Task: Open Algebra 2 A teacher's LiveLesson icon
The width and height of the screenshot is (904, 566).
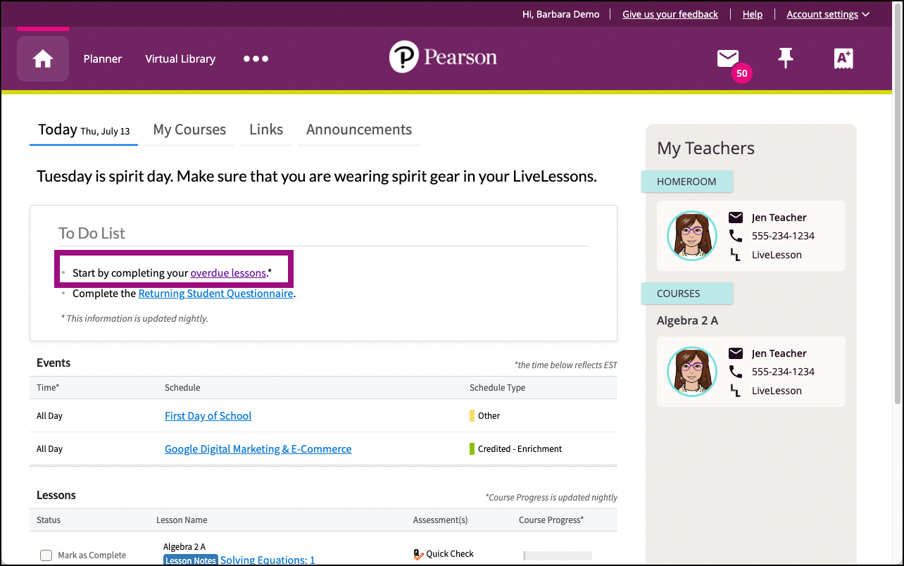Action: coord(736,391)
